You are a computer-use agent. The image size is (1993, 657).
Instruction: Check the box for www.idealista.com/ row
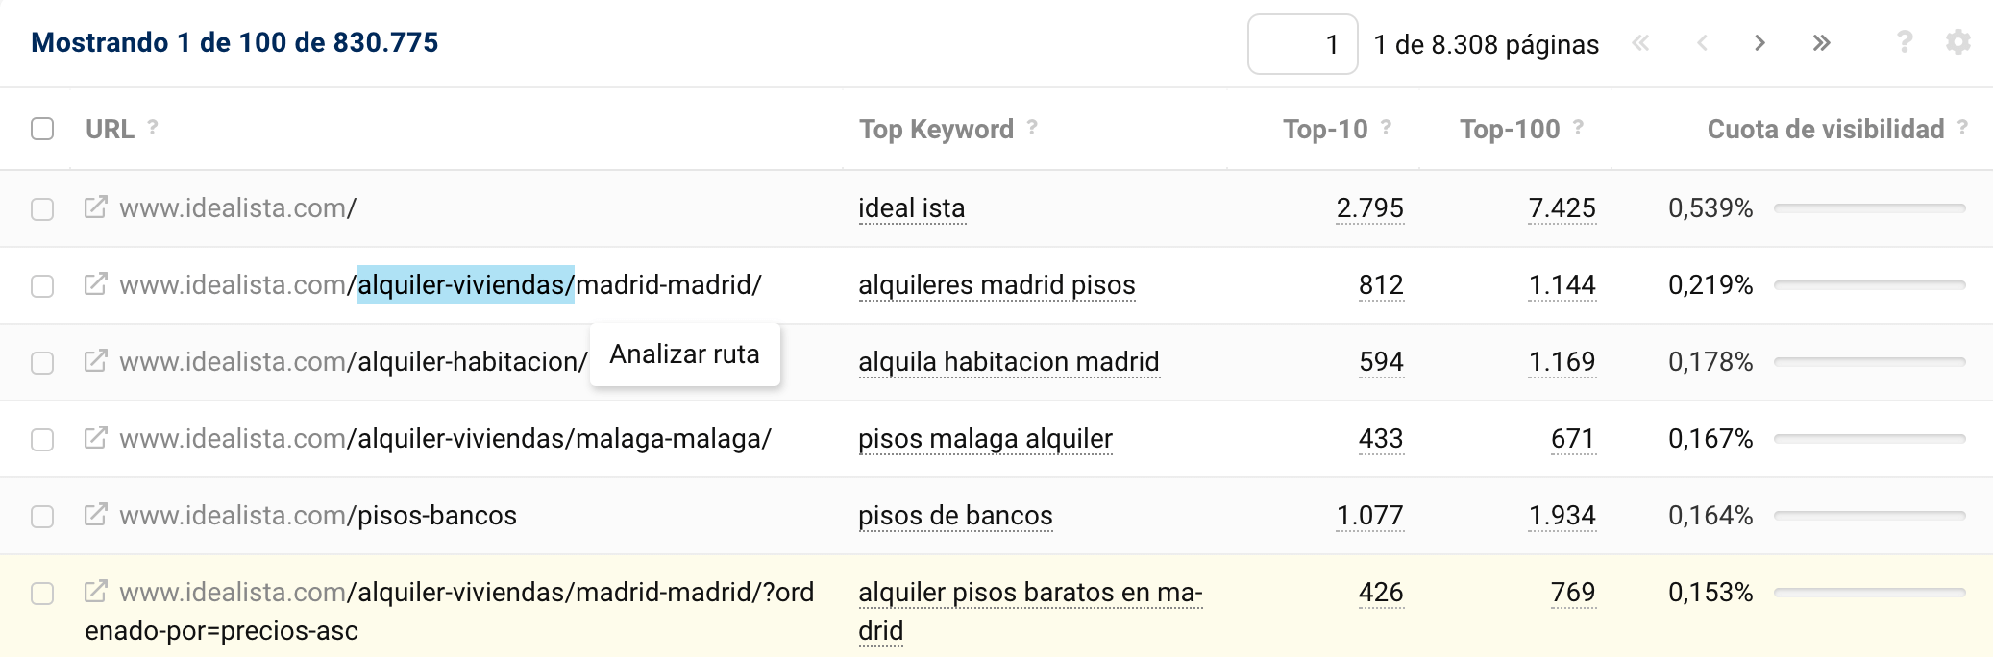[42, 209]
